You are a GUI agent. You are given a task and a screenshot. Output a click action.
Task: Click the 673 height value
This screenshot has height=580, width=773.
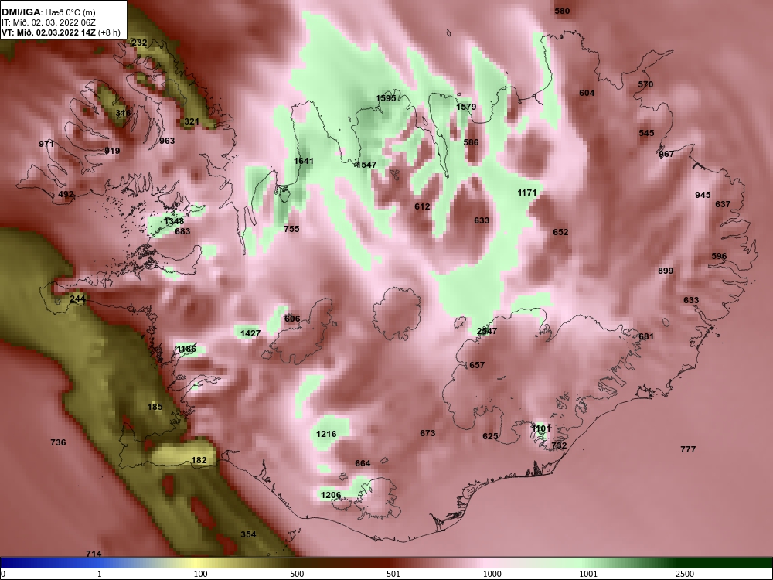click(x=427, y=434)
